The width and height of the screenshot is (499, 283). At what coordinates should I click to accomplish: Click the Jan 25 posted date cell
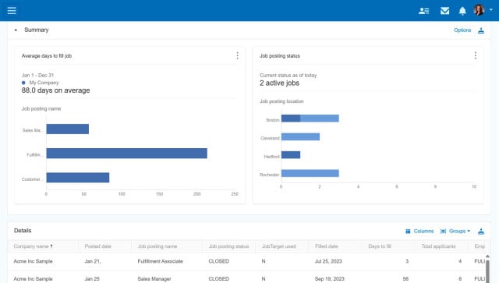pos(92,279)
